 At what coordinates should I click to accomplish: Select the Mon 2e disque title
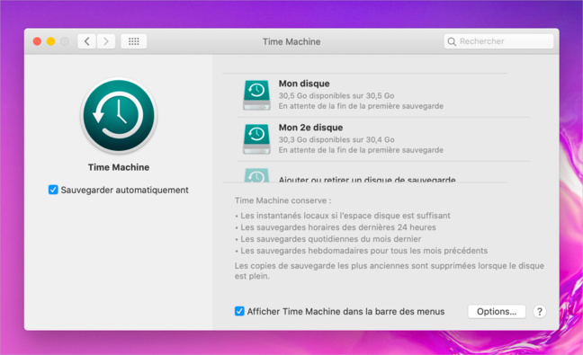(310, 128)
